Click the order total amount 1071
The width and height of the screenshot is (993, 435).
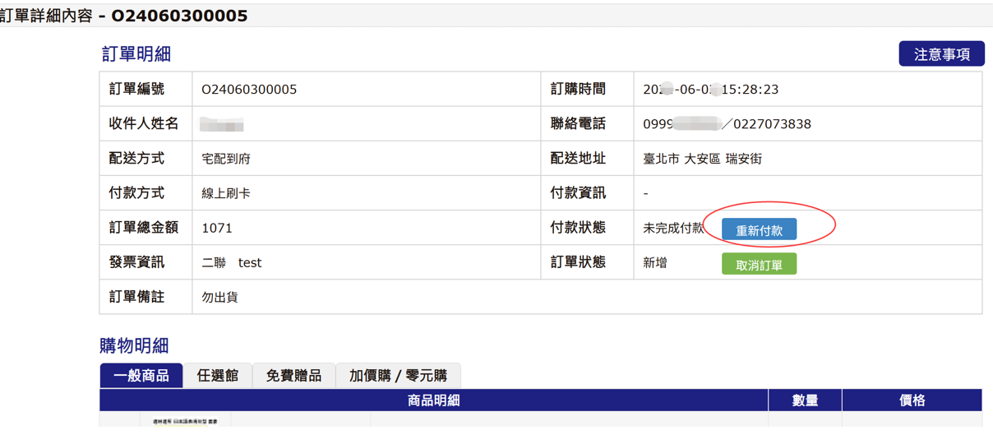pos(217,229)
